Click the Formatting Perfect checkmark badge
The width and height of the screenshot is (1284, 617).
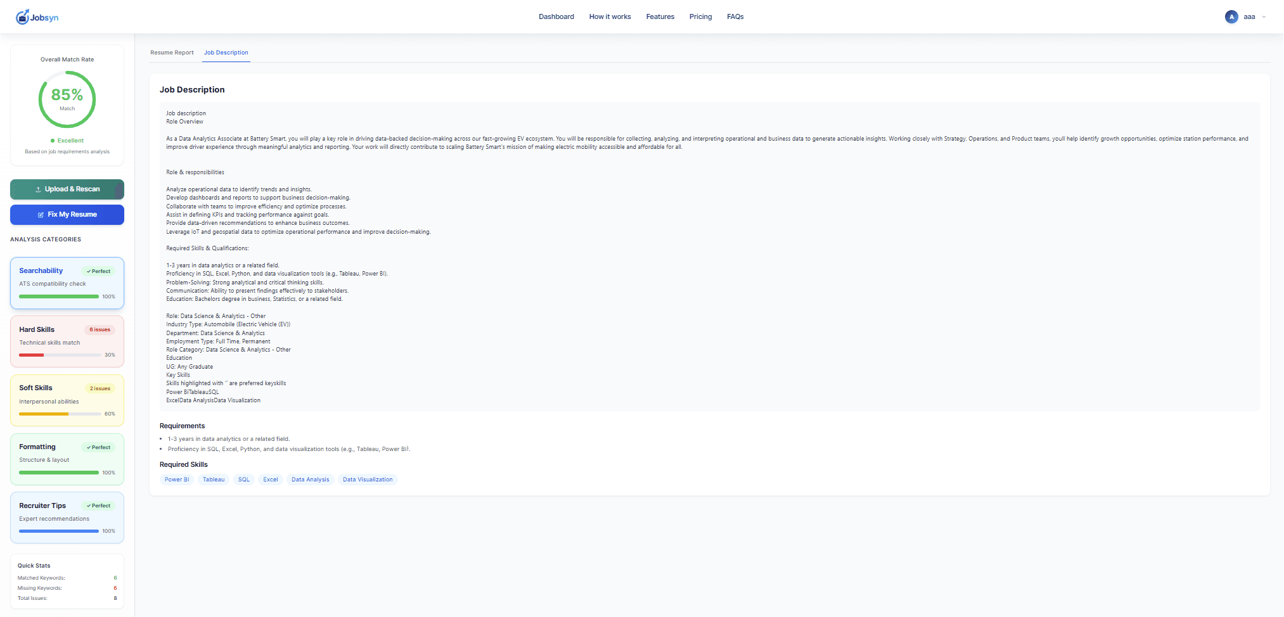[99, 447]
